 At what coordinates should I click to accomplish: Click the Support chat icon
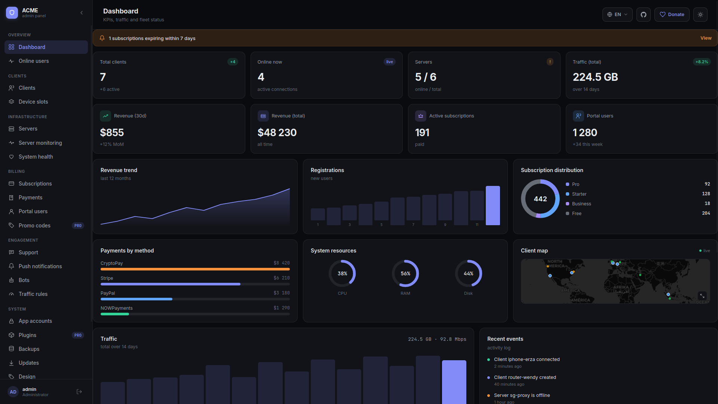11,252
